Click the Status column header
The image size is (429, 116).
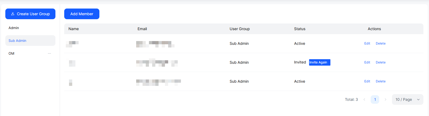pyautogui.click(x=300, y=29)
